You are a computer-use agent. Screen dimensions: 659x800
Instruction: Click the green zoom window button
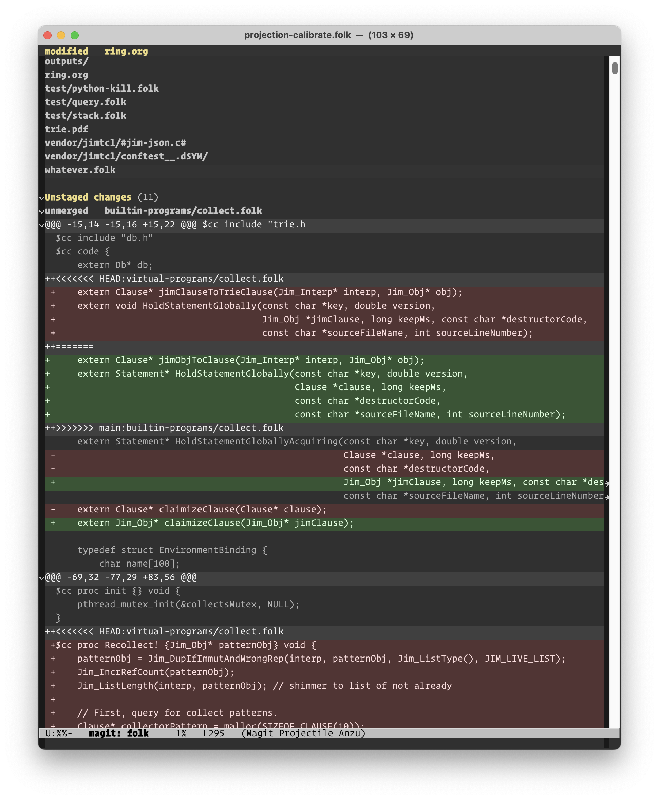75,35
